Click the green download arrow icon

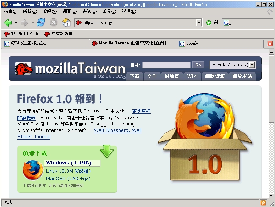click(x=107, y=151)
